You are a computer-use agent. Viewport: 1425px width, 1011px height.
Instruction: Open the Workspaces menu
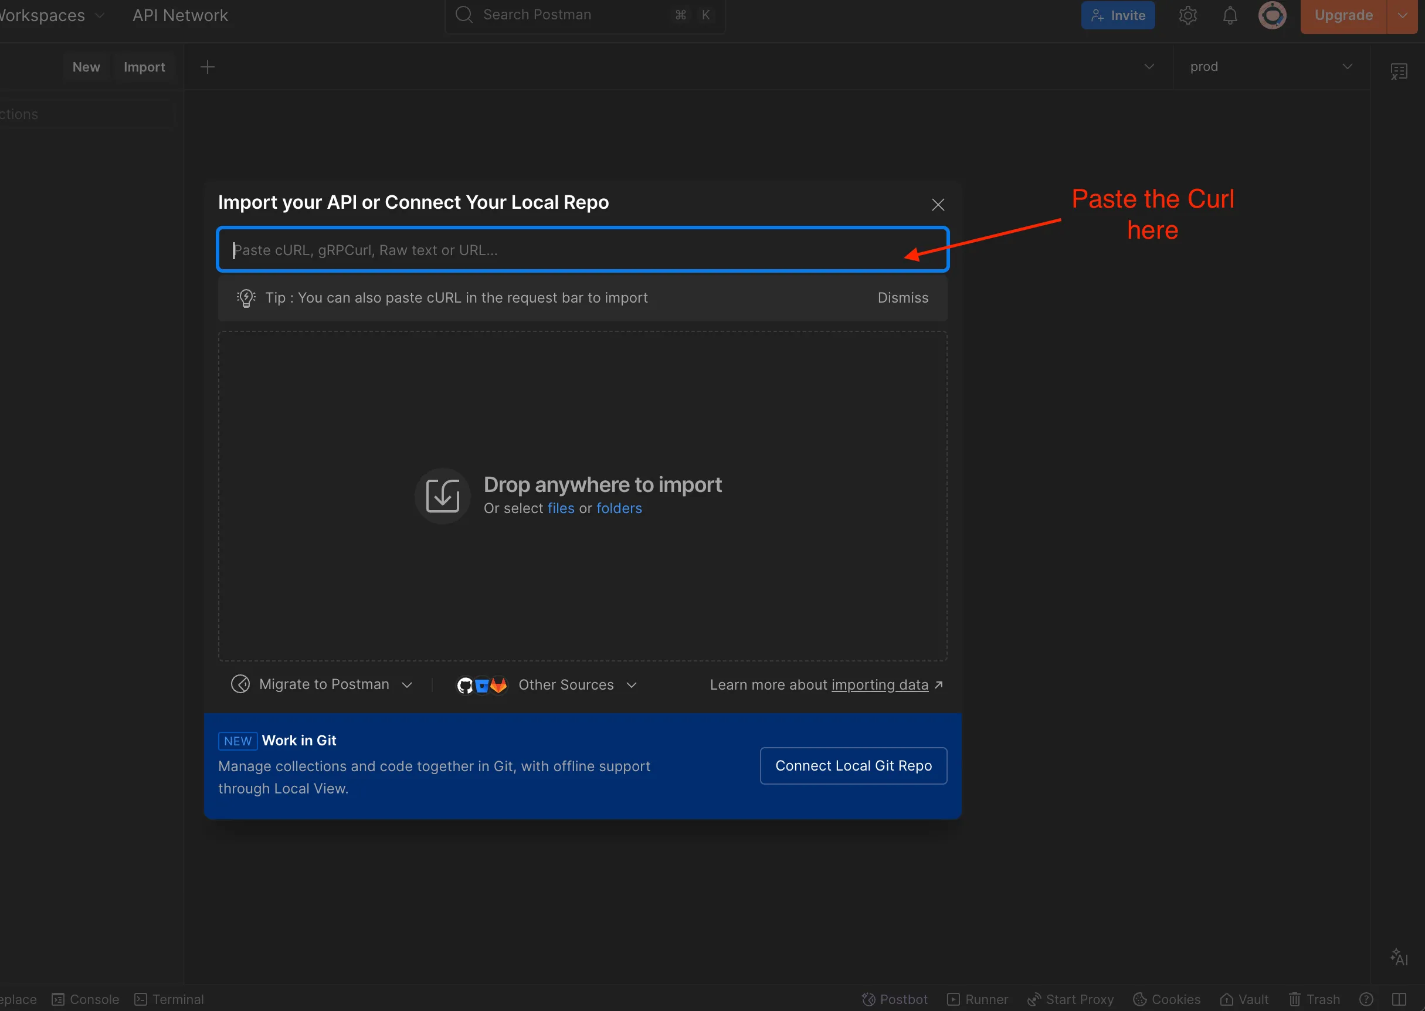click(50, 15)
